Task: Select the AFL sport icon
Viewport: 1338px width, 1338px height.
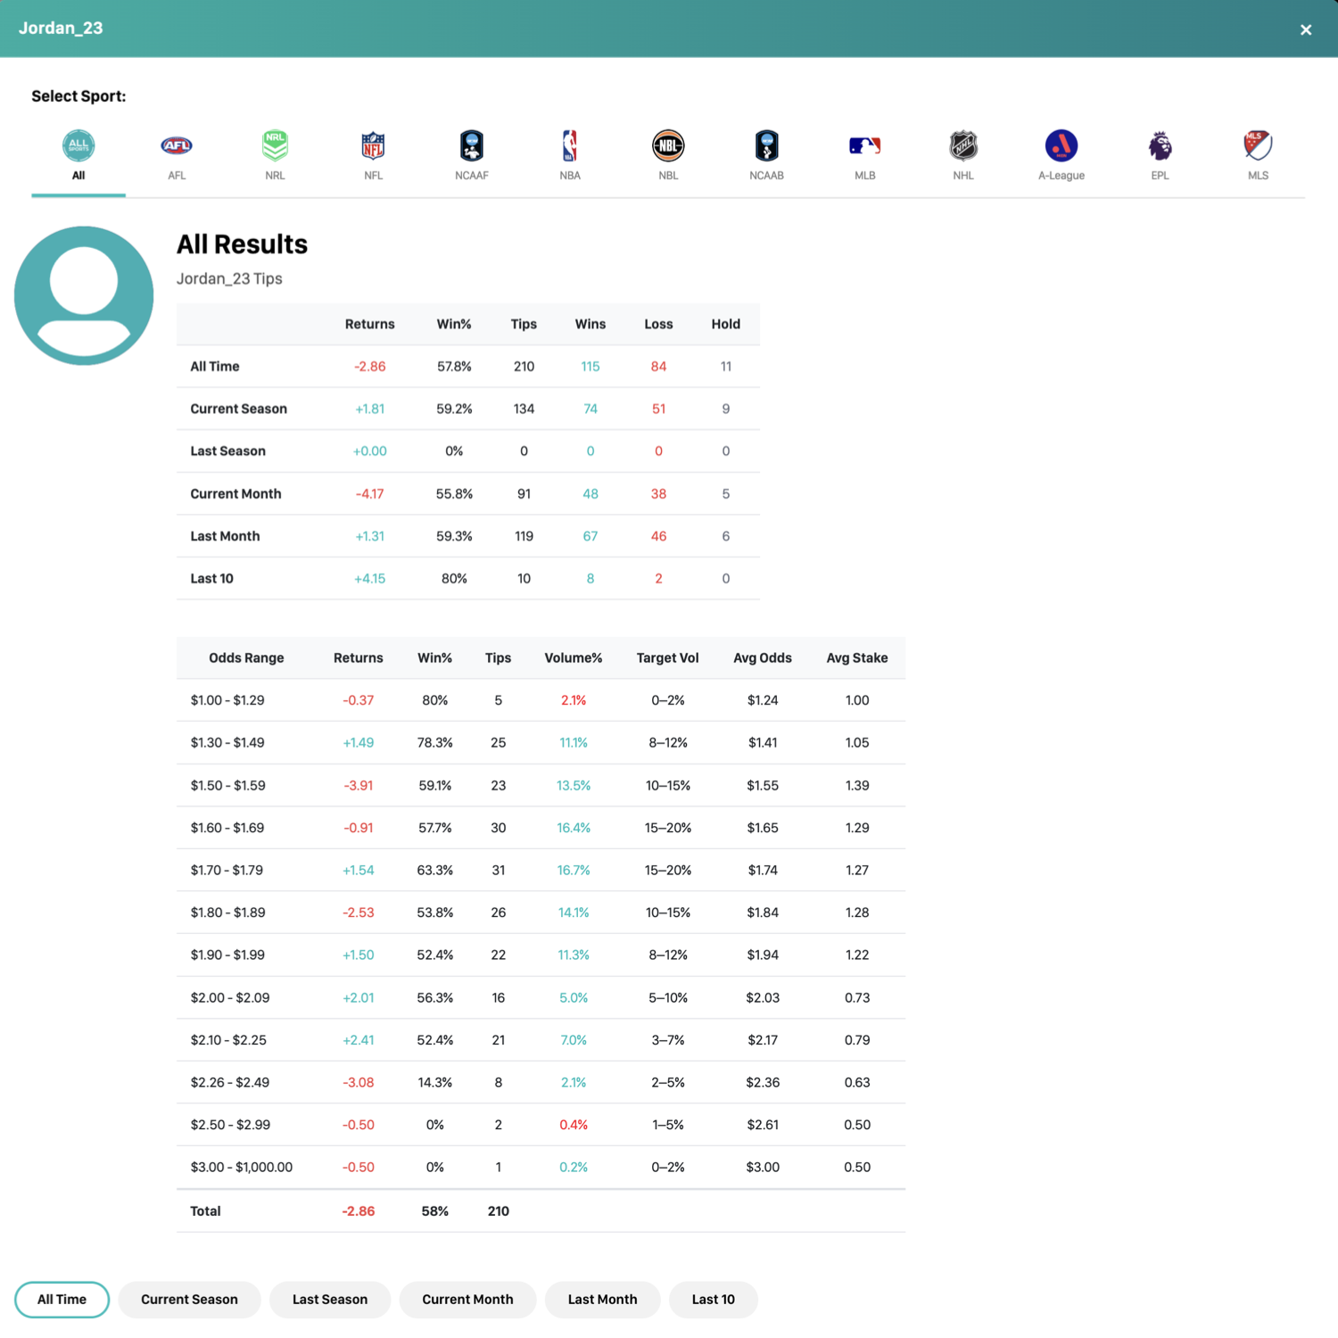Action: 177,145
